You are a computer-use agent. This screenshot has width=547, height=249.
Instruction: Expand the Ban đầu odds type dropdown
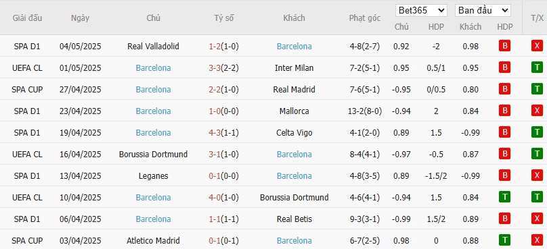click(x=483, y=10)
